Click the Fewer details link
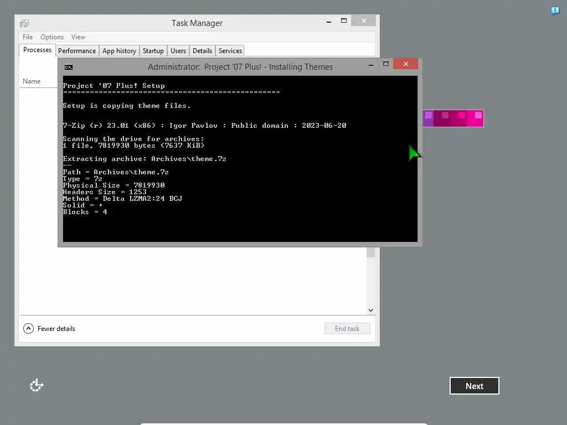 pyautogui.click(x=56, y=329)
